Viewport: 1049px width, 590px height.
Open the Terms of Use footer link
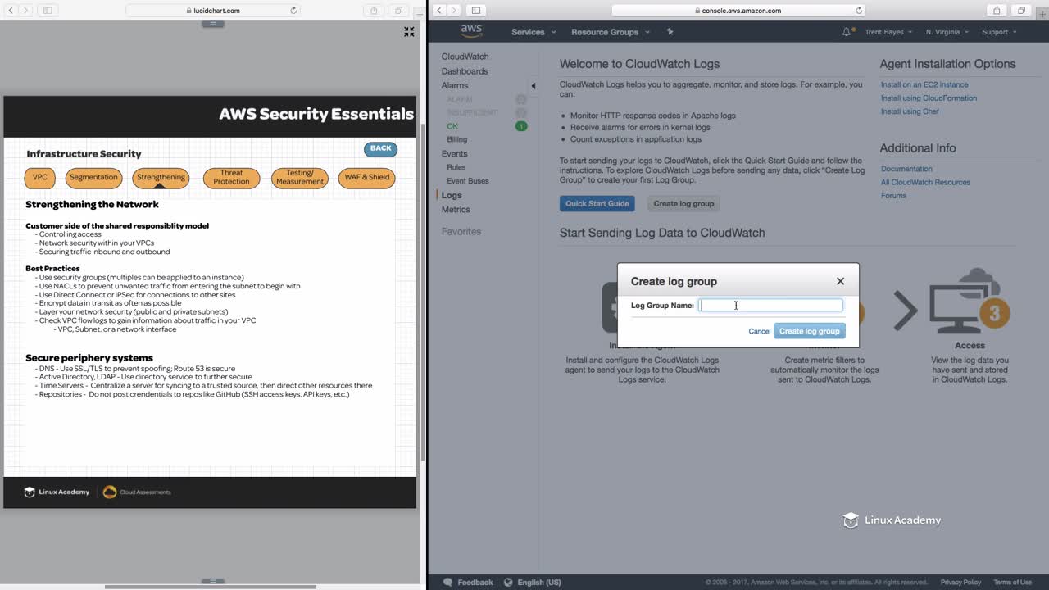[x=1012, y=583]
